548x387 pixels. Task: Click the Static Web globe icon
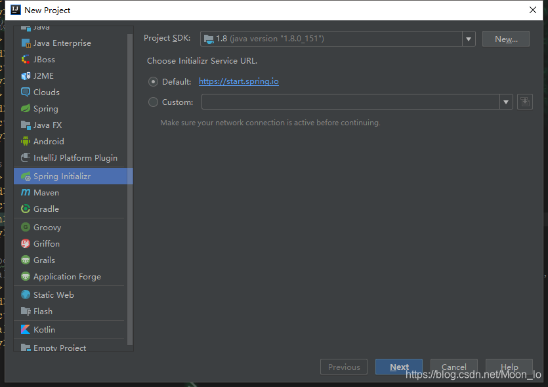26,295
